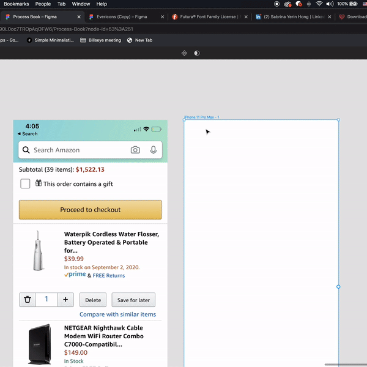Viewport: 367px width, 367px height.
Task: Open the Window menu
Action: pos(81,4)
